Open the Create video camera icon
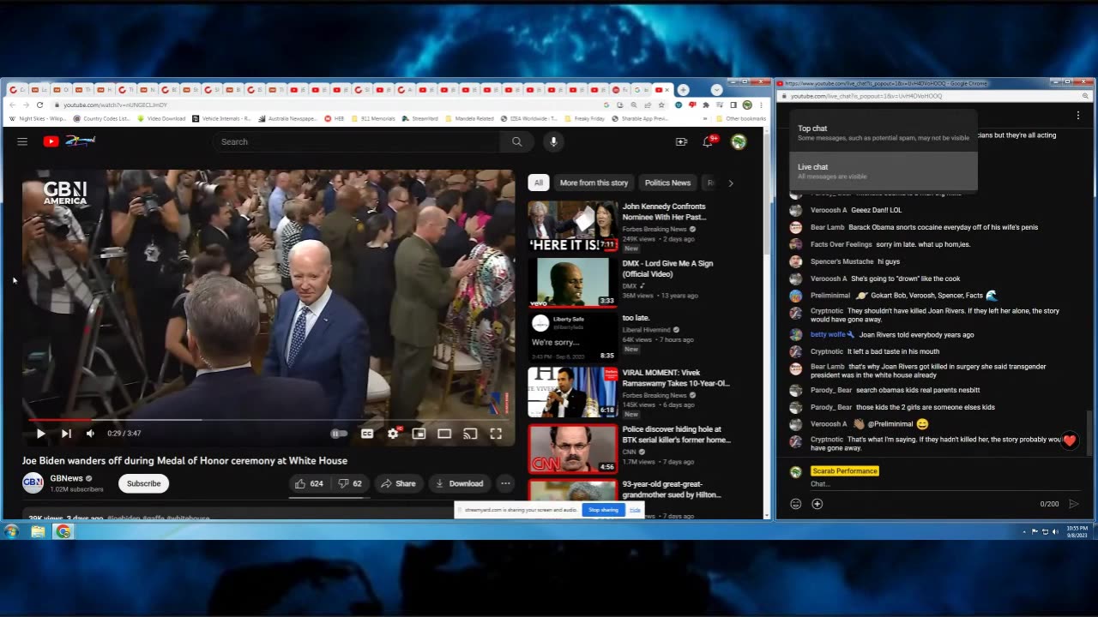Viewport: 1098px width, 617px height. [x=681, y=141]
